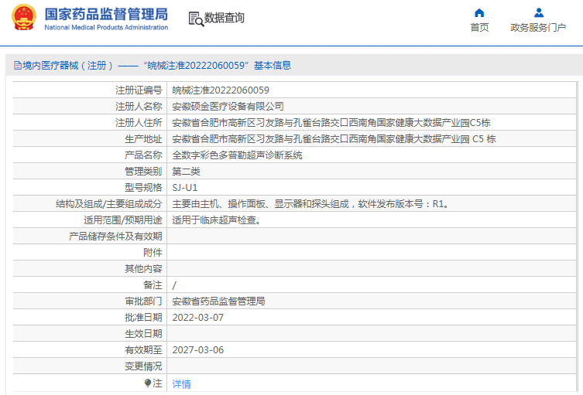Open 数据查询 data query
This screenshot has height=395, width=583.
[x=225, y=18]
